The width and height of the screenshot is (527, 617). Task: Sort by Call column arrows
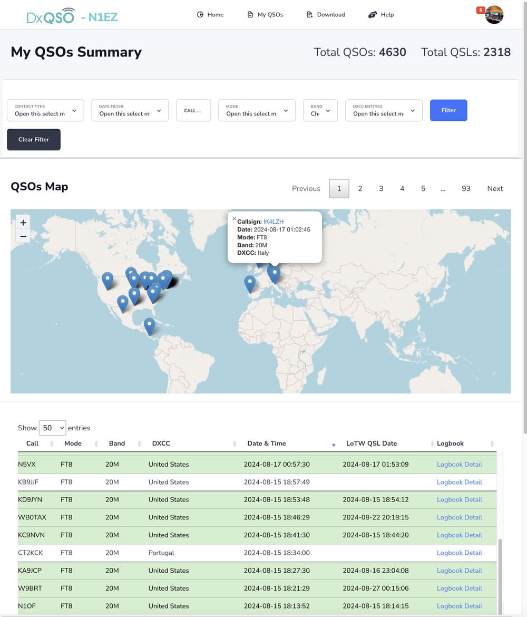pos(52,444)
